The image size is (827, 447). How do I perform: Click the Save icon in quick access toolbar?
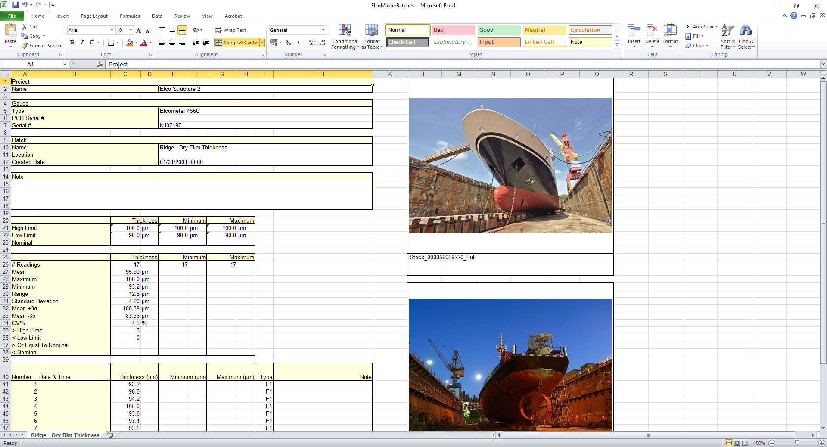[16, 5]
